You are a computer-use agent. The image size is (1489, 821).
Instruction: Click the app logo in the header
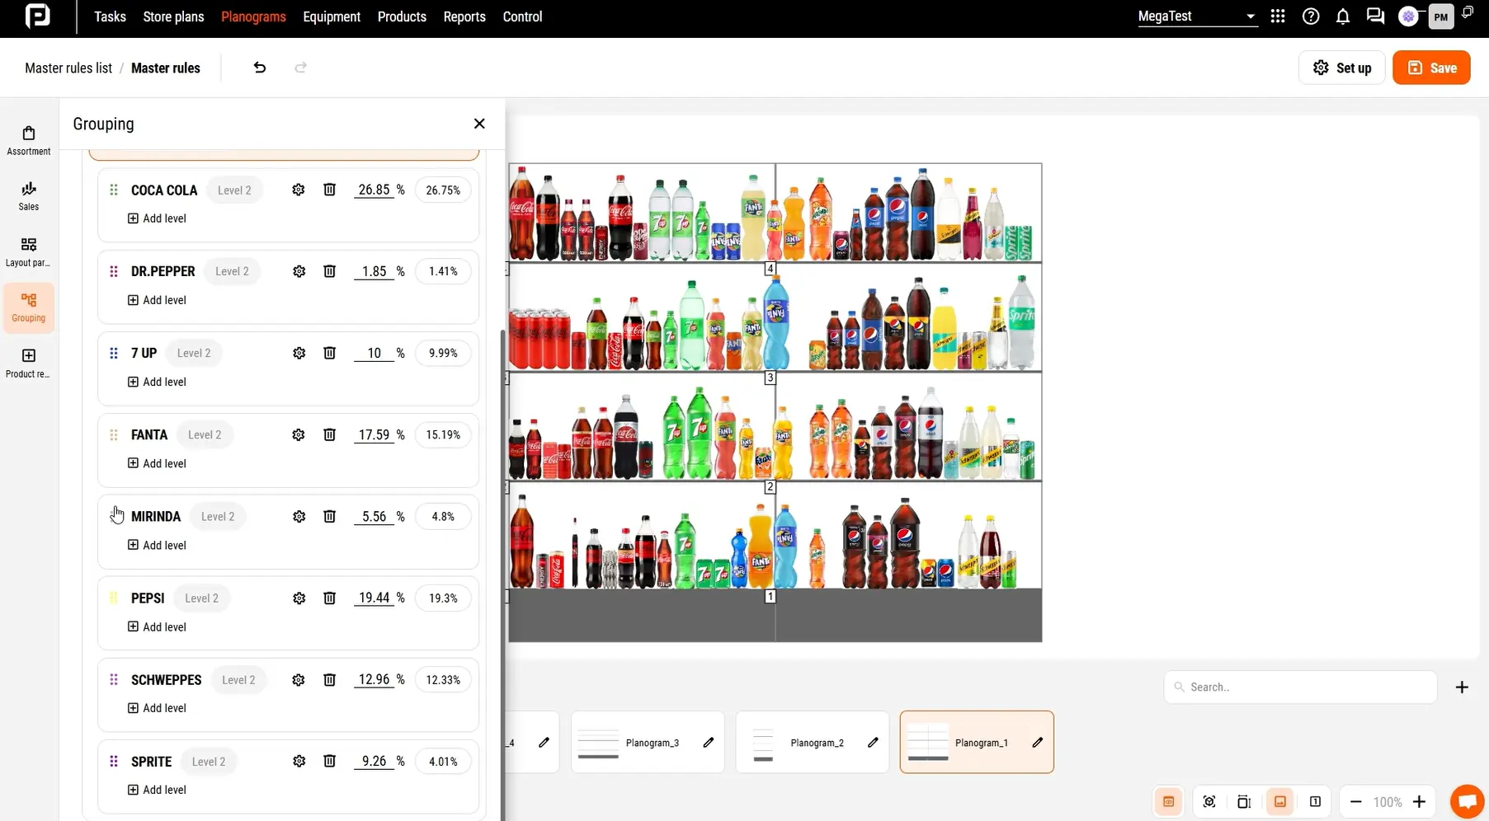pos(37,16)
